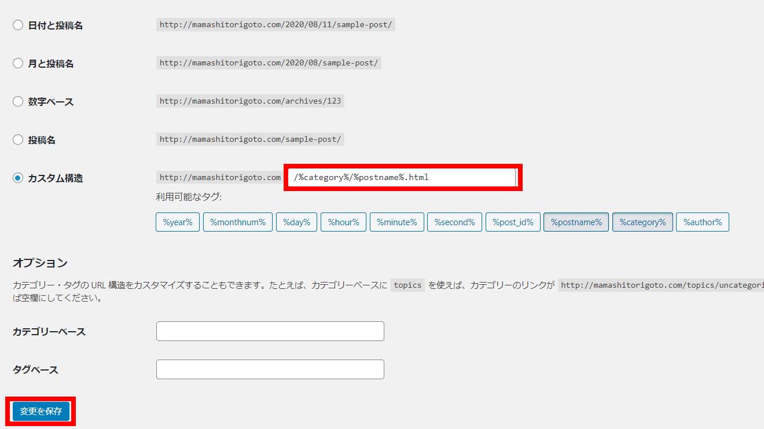Insert the %minute% tag
This screenshot has width=764, height=429.
pos(396,222)
